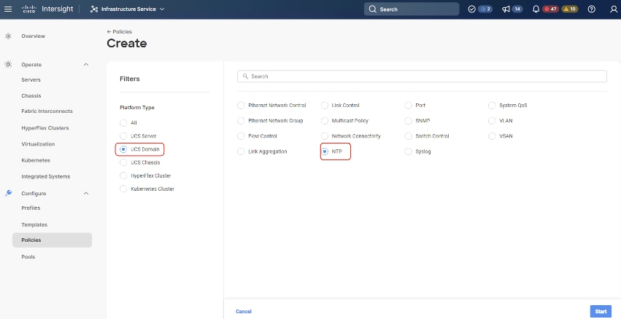Open HyperFlex Clusters in the sidebar
Viewport: 621px width, 319px height.
[45, 128]
